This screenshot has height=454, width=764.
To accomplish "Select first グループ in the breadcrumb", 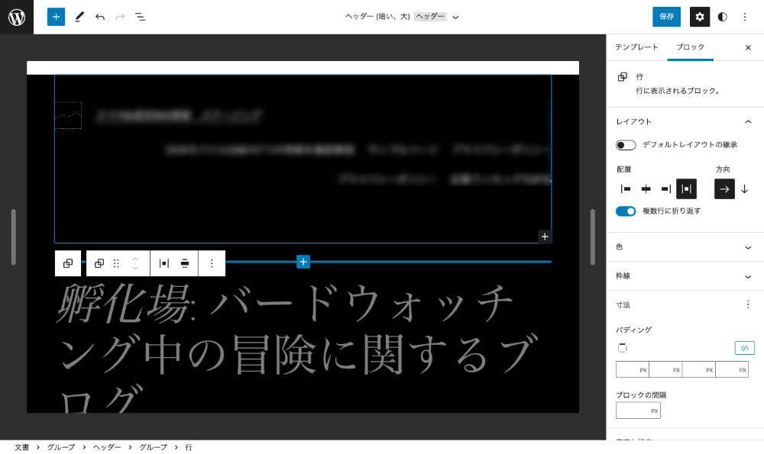I will [61, 447].
